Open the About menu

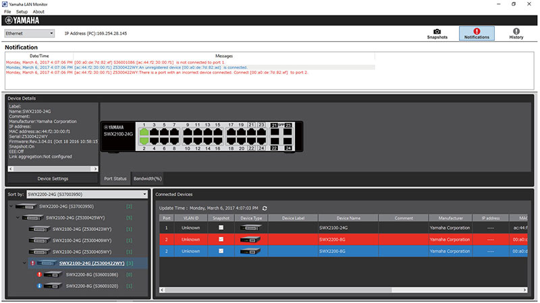pos(38,11)
